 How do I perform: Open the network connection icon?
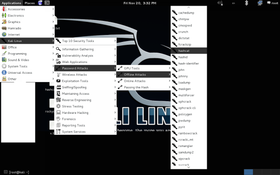pos(260,3)
